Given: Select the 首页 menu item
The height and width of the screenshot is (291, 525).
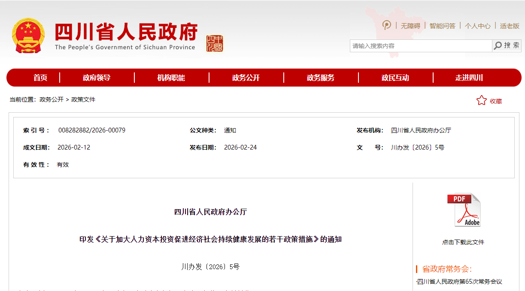Looking at the screenshot, I should [42, 78].
